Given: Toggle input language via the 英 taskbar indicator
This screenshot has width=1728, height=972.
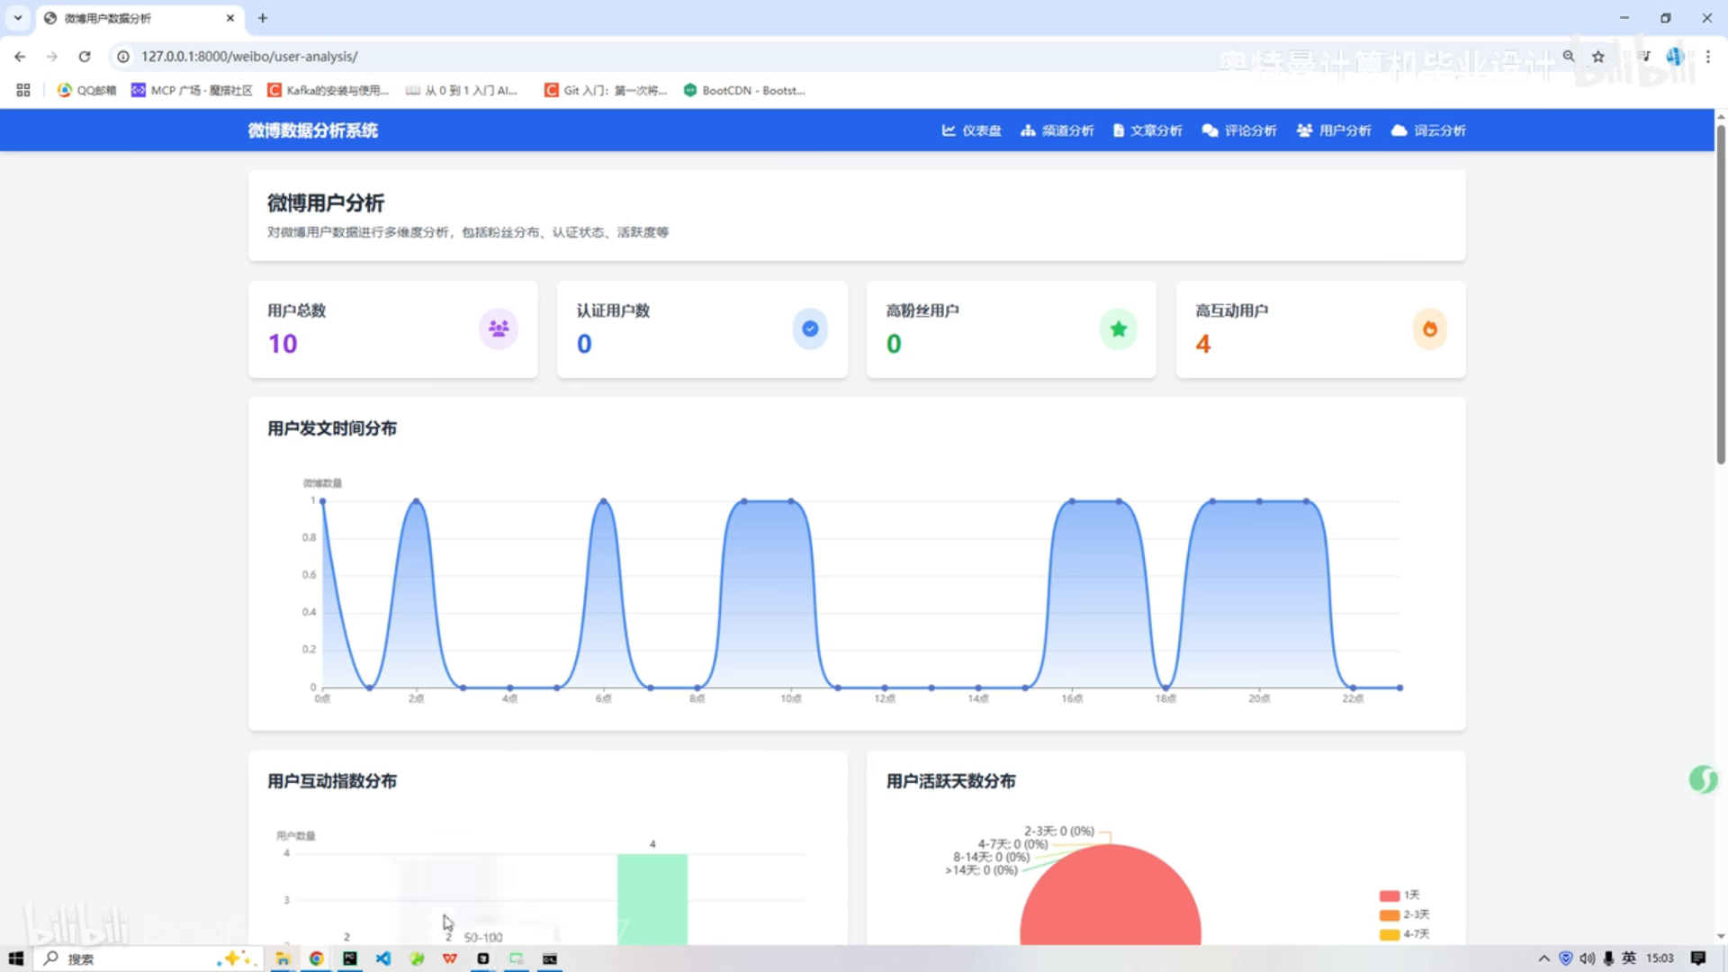Looking at the screenshot, I should point(1631,958).
